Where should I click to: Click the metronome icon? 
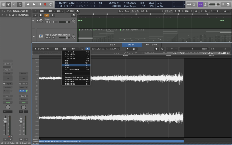[x=206, y=5]
